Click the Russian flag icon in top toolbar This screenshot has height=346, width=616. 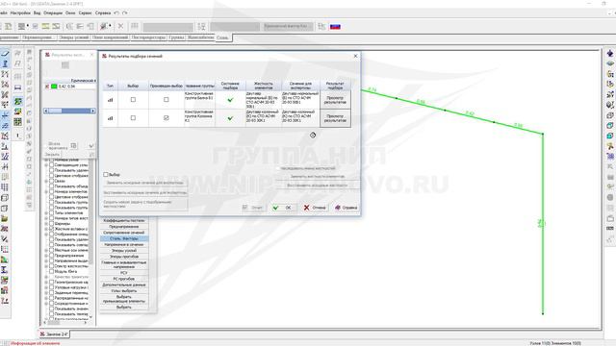335,26
